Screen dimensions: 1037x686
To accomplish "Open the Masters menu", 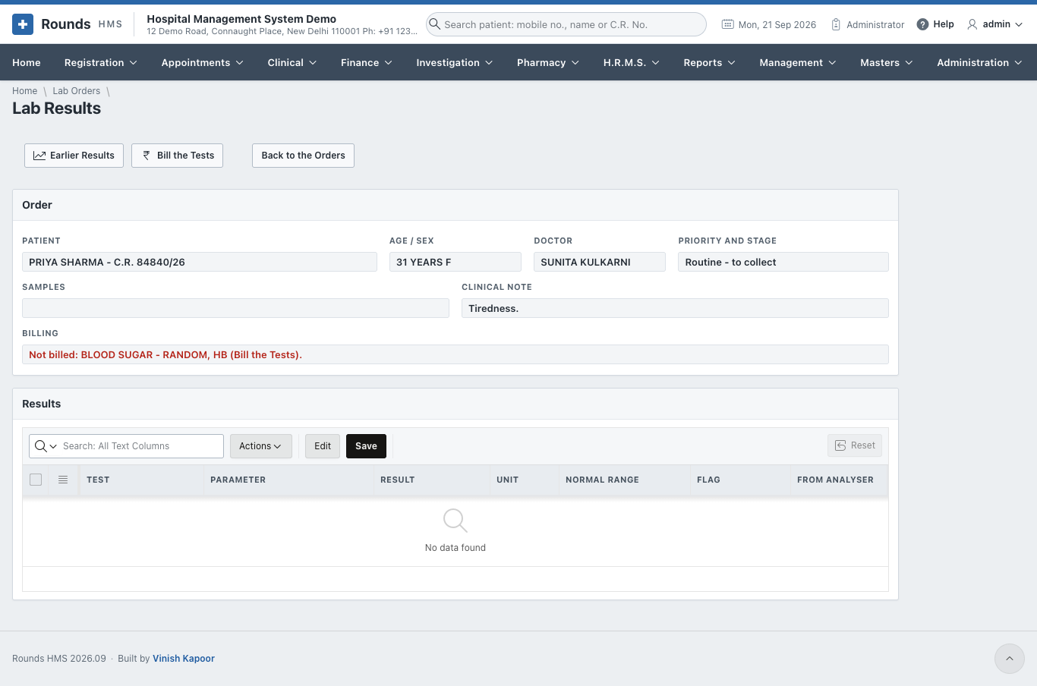I will point(887,62).
